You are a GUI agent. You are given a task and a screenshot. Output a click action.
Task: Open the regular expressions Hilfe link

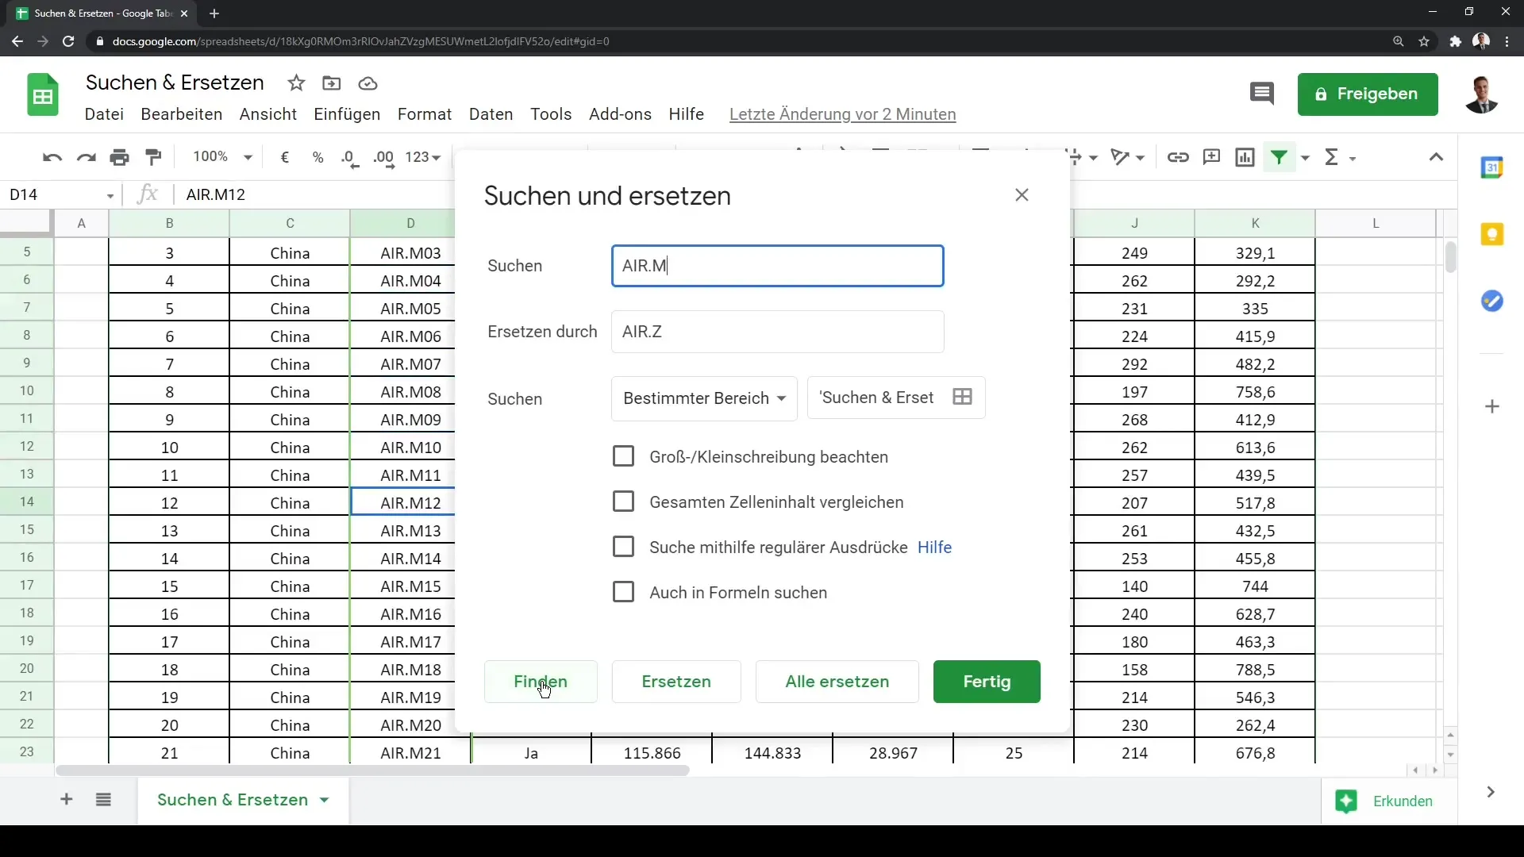pyautogui.click(x=934, y=548)
